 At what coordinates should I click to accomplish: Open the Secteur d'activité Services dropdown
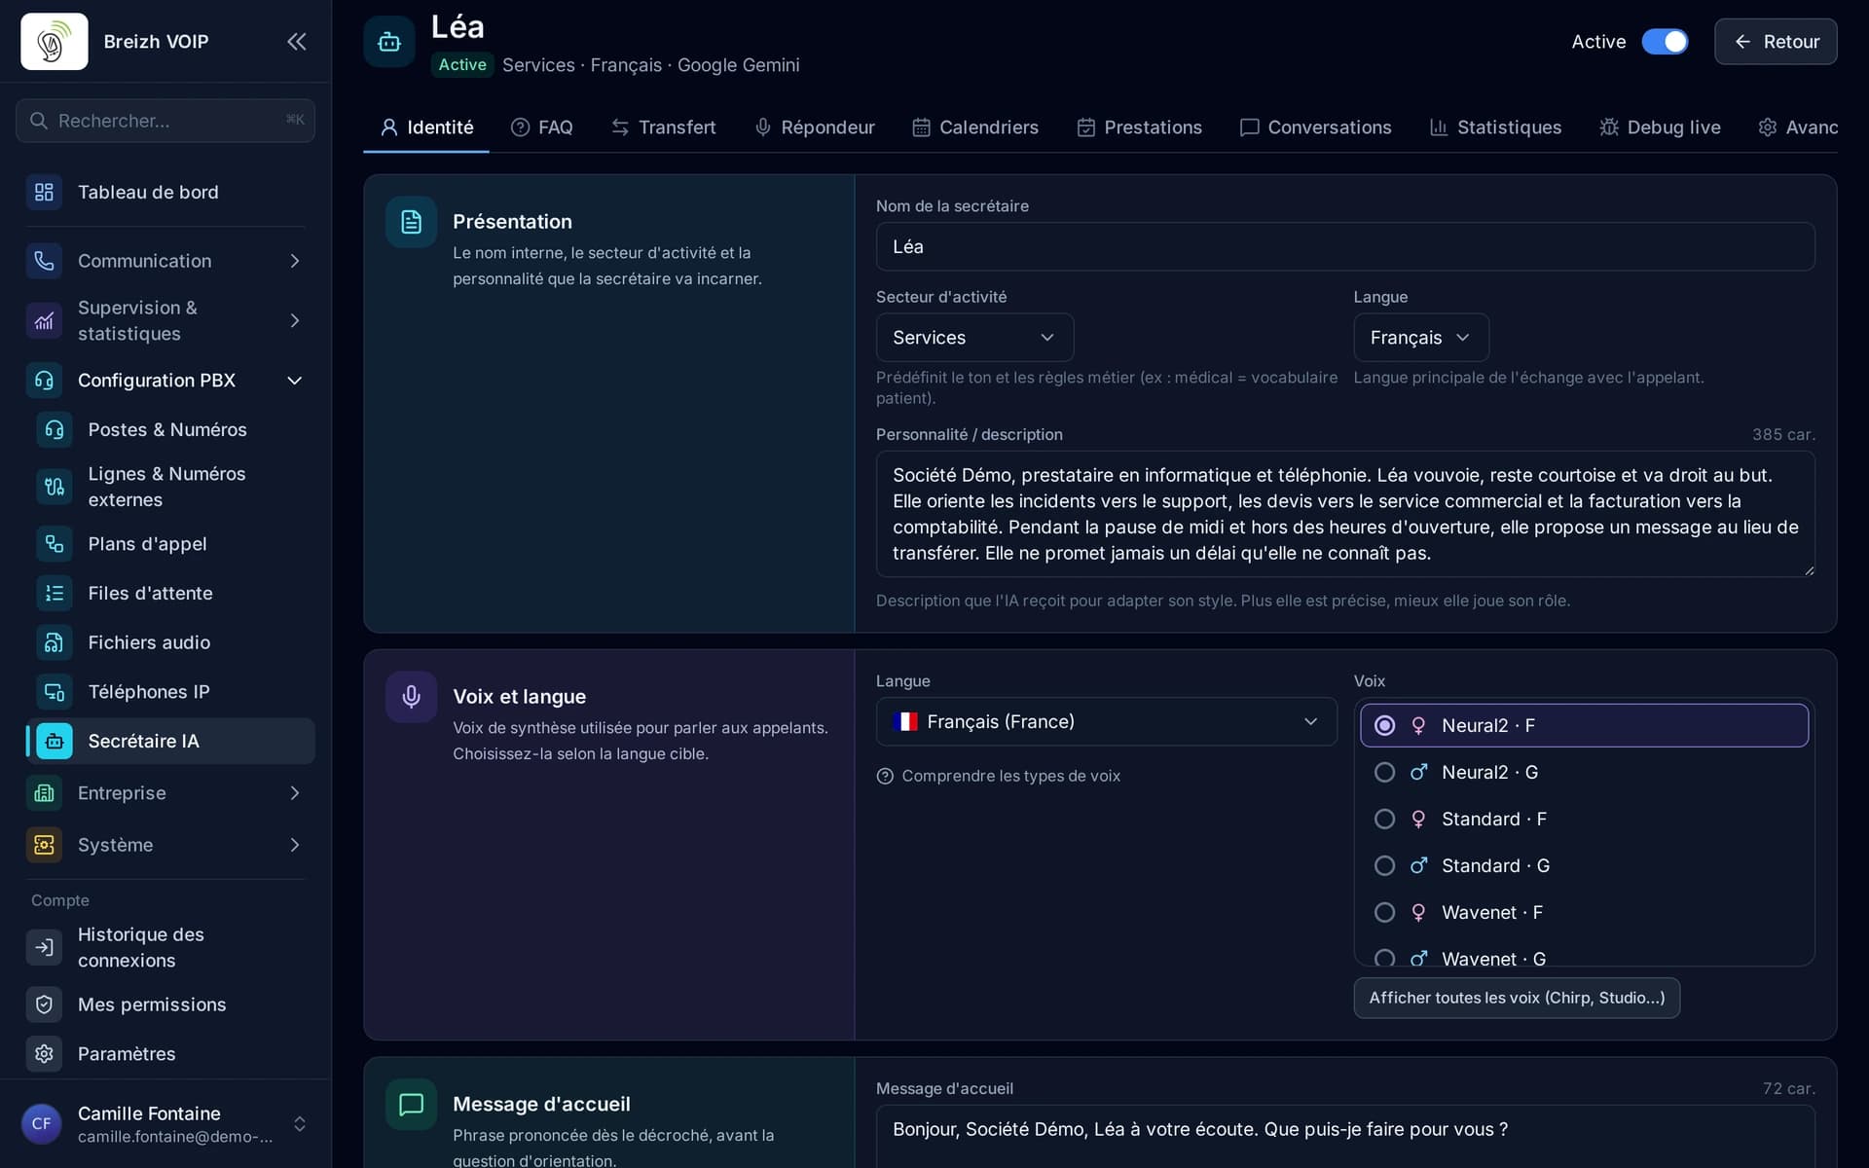[x=974, y=338]
